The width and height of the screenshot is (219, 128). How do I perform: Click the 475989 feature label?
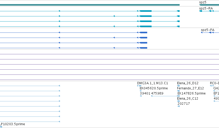[157, 93]
